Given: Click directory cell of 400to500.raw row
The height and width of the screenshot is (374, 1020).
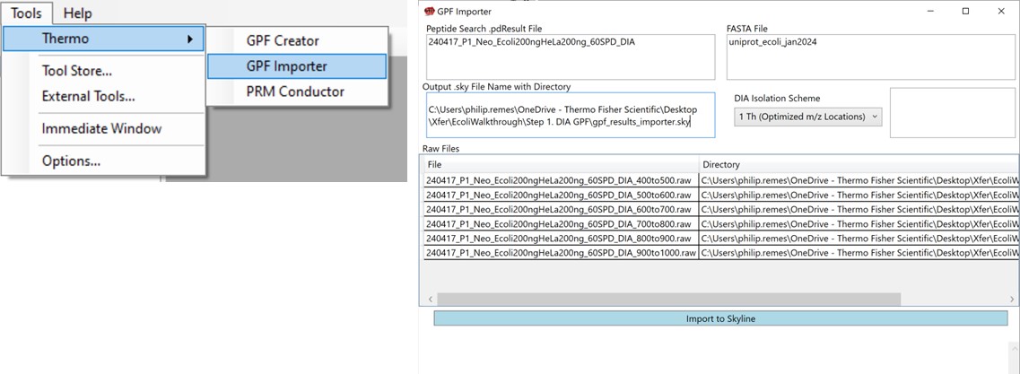Looking at the screenshot, I should (859, 180).
